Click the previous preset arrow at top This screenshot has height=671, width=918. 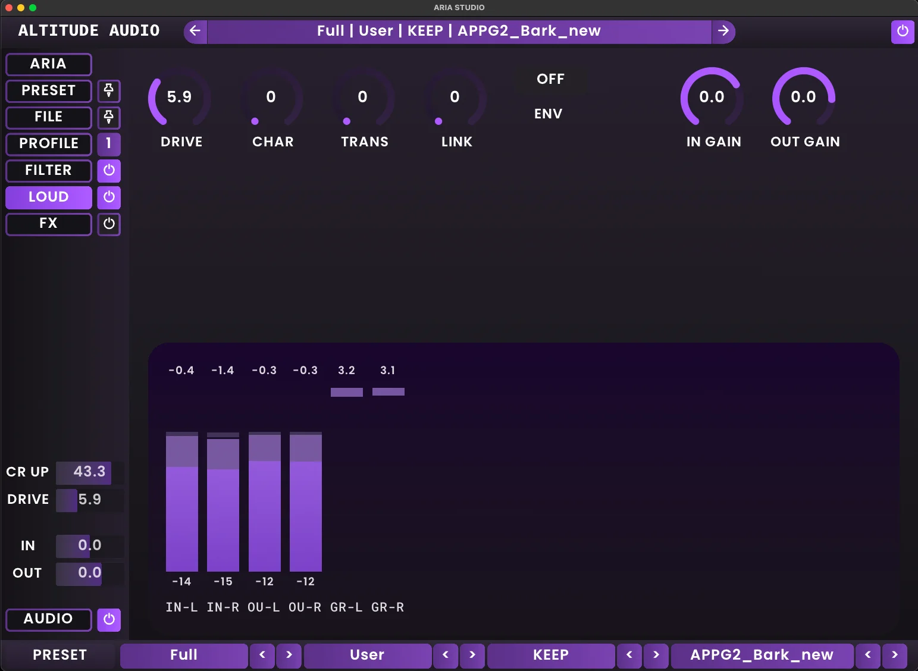(195, 32)
